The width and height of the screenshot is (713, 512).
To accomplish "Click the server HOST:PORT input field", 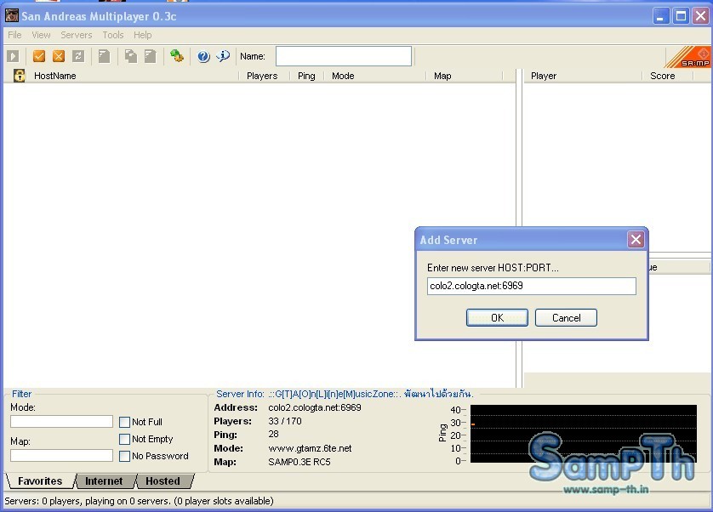I will click(x=531, y=286).
